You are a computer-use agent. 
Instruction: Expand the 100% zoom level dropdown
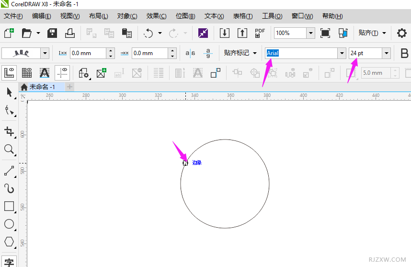tap(310, 33)
